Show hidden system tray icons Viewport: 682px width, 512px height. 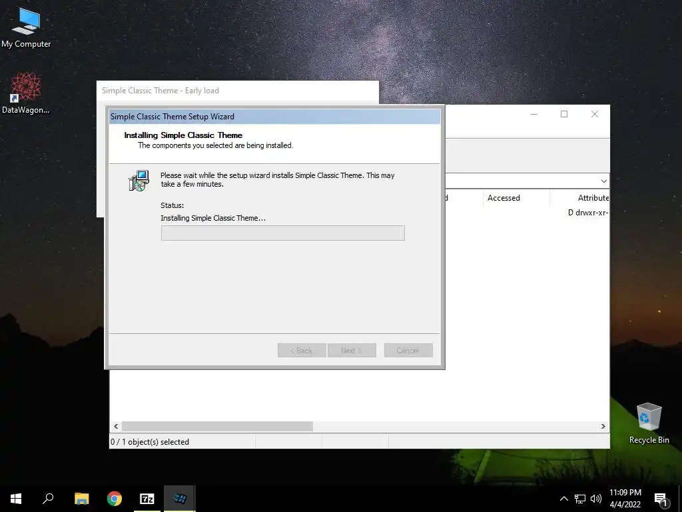(x=563, y=499)
